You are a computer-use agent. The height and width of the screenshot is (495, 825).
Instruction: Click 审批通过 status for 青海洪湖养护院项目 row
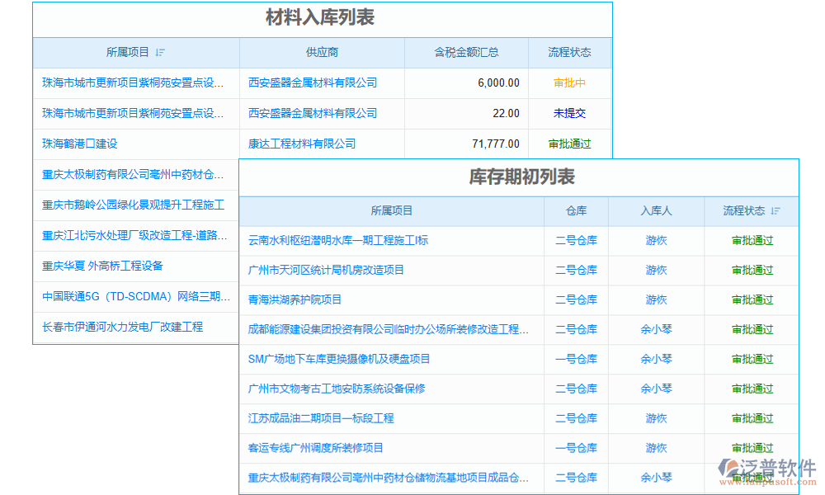[x=751, y=299]
